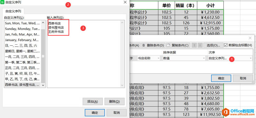Select the 一月, 二月, 三月 list entry
Image resolution: width=256 pixels, height=118 pixels.
tap(23, 57)
